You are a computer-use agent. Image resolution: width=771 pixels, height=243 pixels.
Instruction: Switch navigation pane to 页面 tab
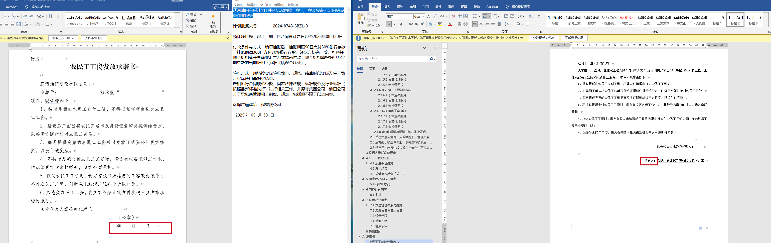(372, 69)
